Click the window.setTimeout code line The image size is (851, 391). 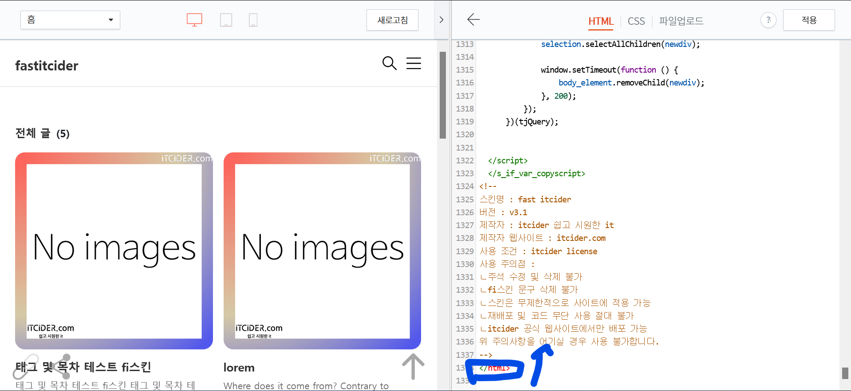click(609, 70)
